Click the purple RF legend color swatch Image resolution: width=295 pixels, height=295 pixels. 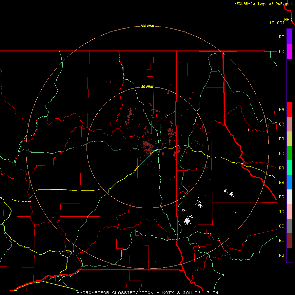289,37
